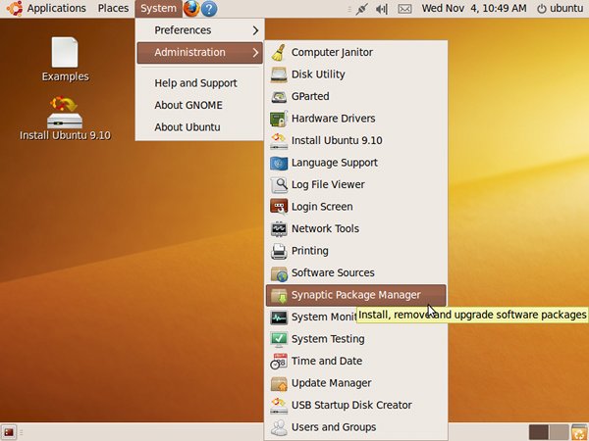Click the Login Screen icon
589x441 pixels.
pos(279,207)
